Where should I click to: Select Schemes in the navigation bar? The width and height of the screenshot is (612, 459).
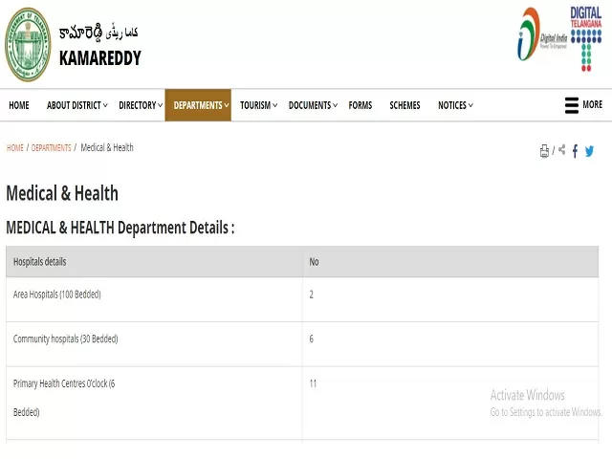click(x=404, y=105)
